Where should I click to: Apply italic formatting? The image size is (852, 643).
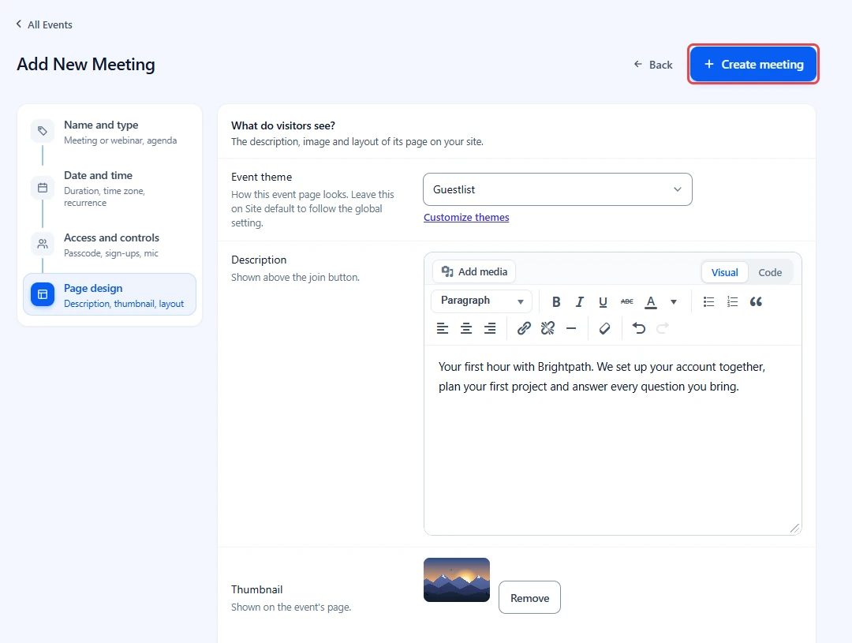coord(580,301)
